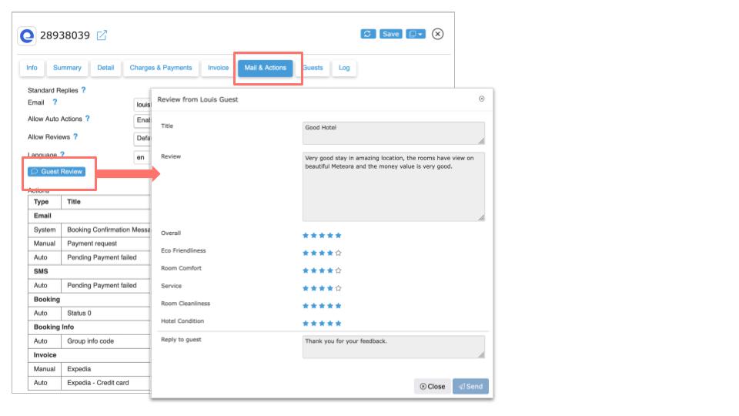This screenshot has height=416, width=739.
Task: Click fifth star of Overall rating
Action: click(x=338, y=236)
